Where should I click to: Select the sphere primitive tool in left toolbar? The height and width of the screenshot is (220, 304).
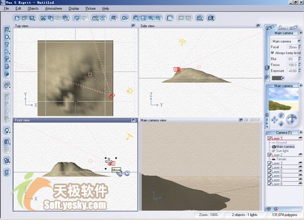(x=7, y=37)
